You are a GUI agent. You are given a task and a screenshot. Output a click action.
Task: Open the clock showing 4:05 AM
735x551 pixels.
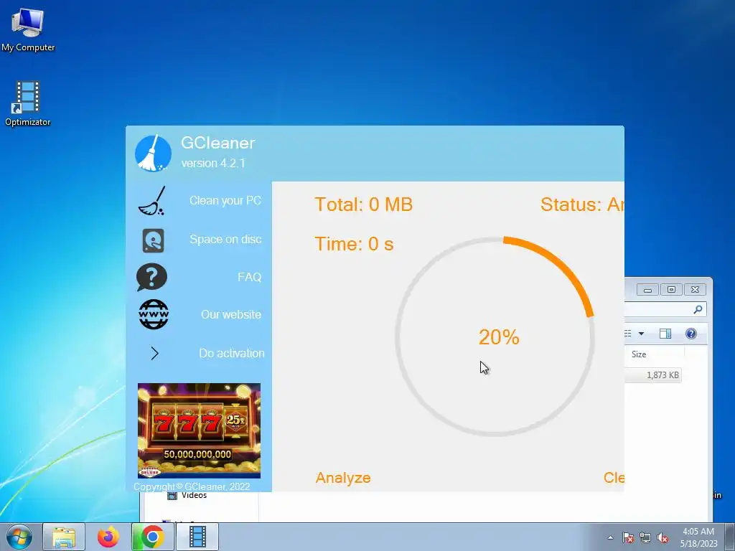(698, 537)
